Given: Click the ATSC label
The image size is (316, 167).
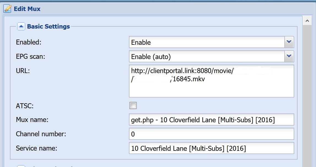Looking at the screenshot, I should click(x=25, y=106).
